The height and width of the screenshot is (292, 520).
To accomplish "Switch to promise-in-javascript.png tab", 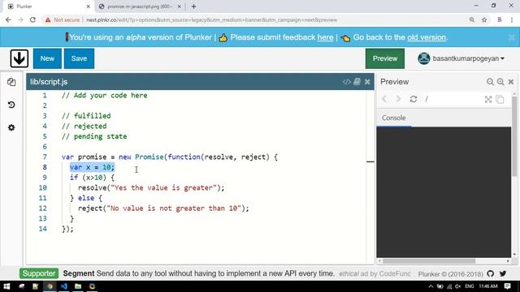I will tap(139, 6).
